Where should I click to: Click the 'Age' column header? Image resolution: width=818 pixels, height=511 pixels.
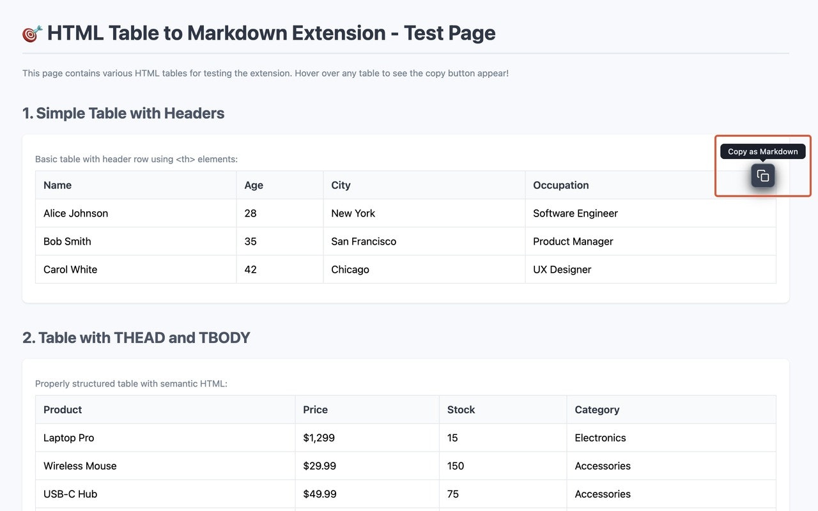click(x=280, y=185)
